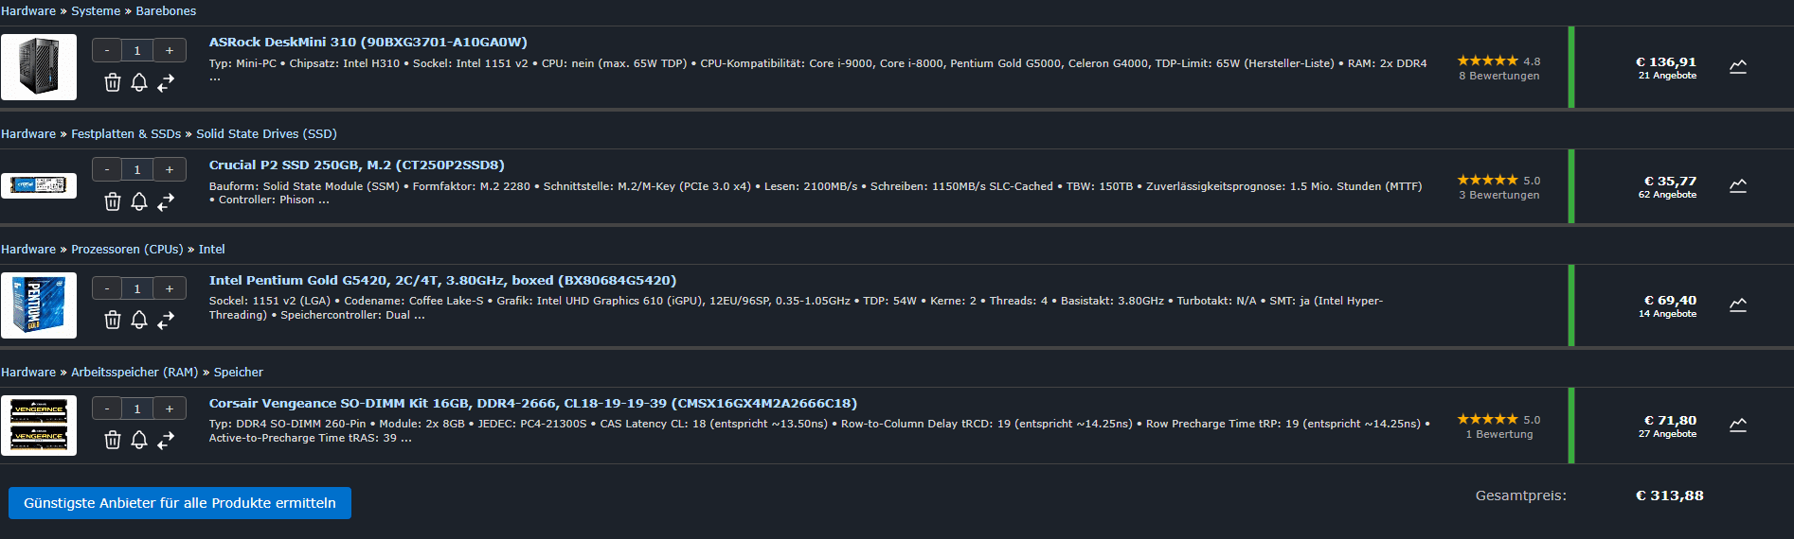Screen dimensions: 1794x539
Task: Click the € 136,91 price of ASRock DeskMini
Action: coord(1666,61)
